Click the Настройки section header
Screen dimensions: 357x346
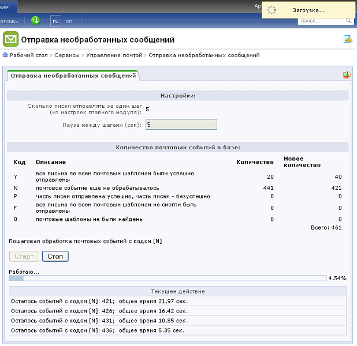click(178, 96)
